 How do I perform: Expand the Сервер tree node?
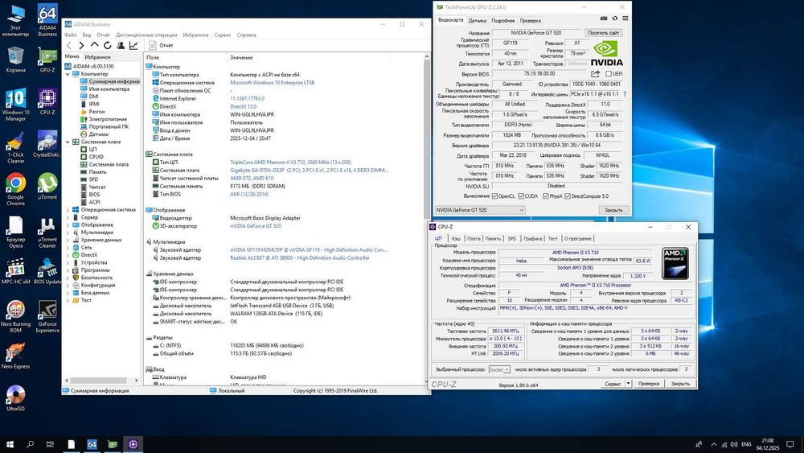pos(68,217)
